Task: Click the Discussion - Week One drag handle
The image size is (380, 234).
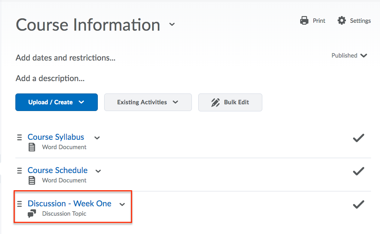Action: coord(19,204)
